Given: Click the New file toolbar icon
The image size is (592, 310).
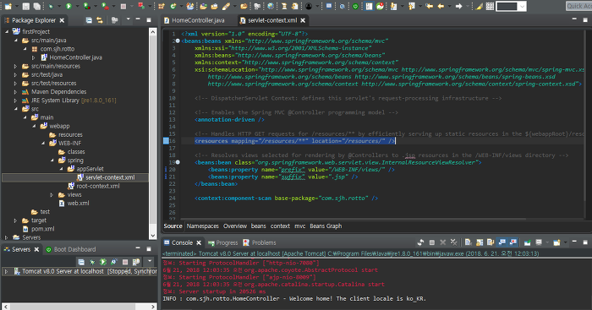Looking at the screenshot, I should pos(8,6).
